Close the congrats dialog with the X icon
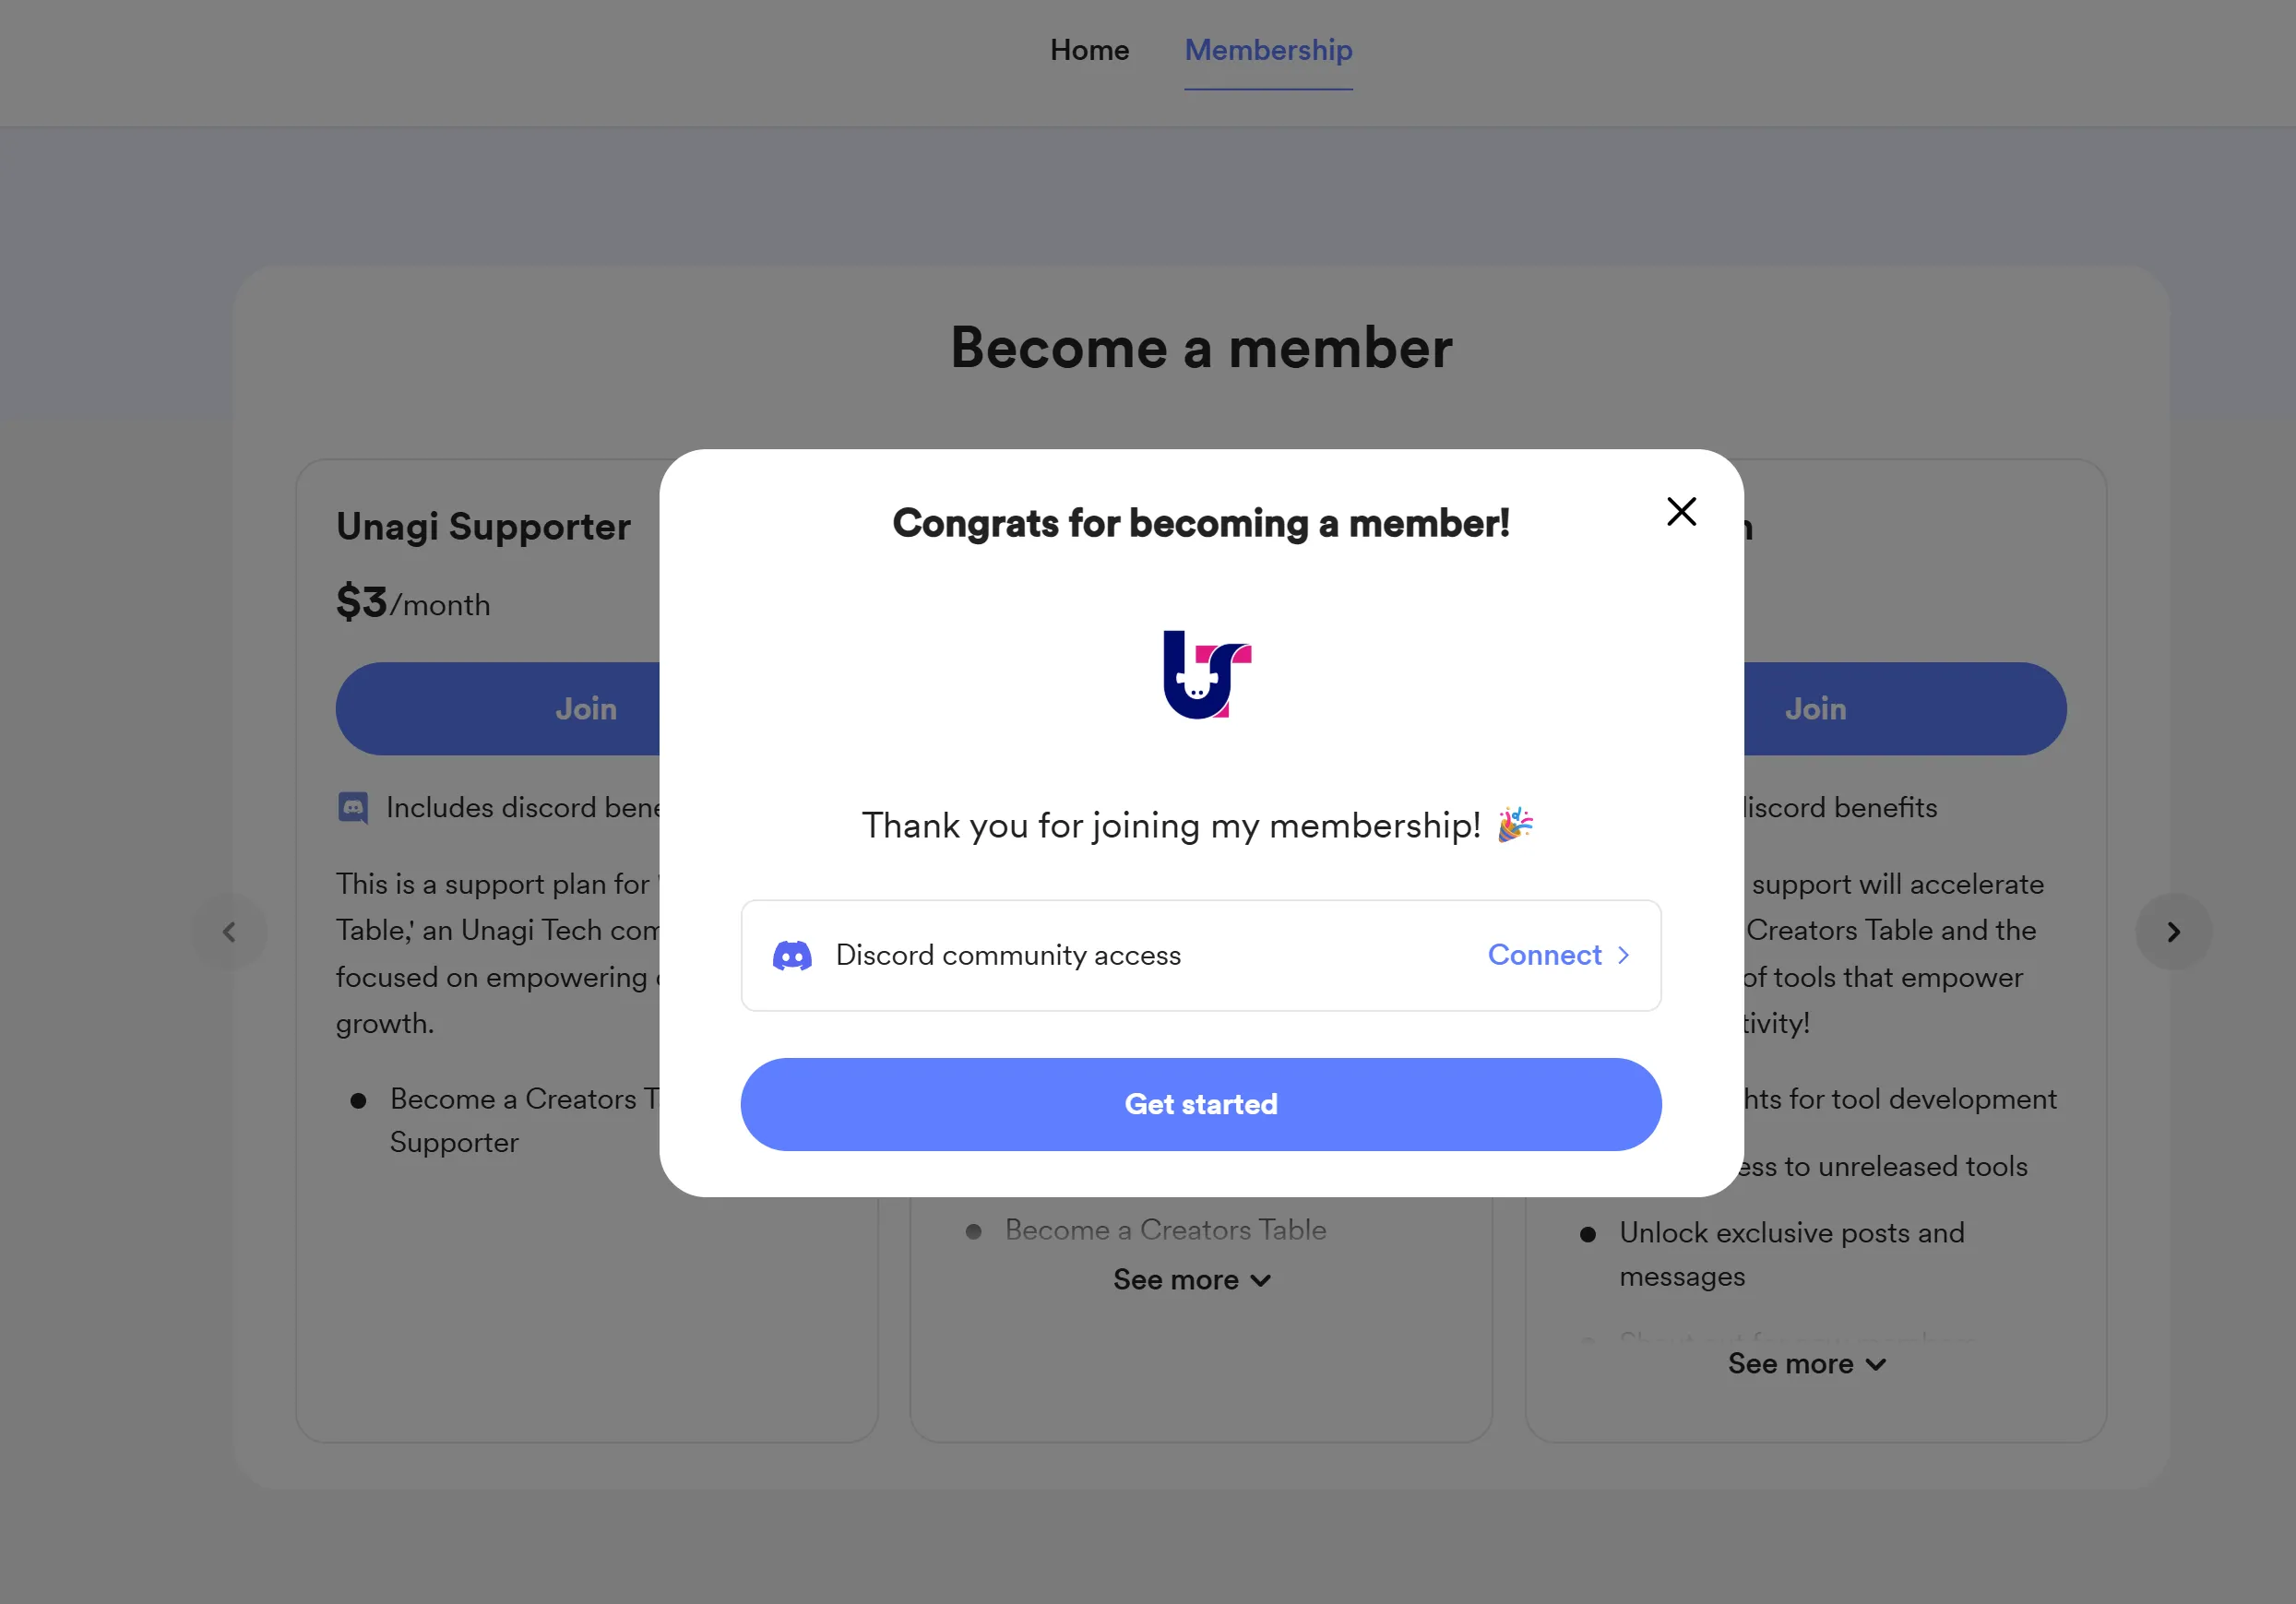The width and height of the screenshot is (2296, 1604). tap(1681, 511)
